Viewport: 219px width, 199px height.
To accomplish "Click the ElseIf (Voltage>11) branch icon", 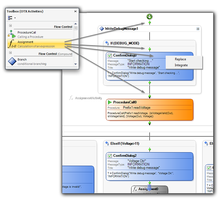I will [x=107, y=144].
